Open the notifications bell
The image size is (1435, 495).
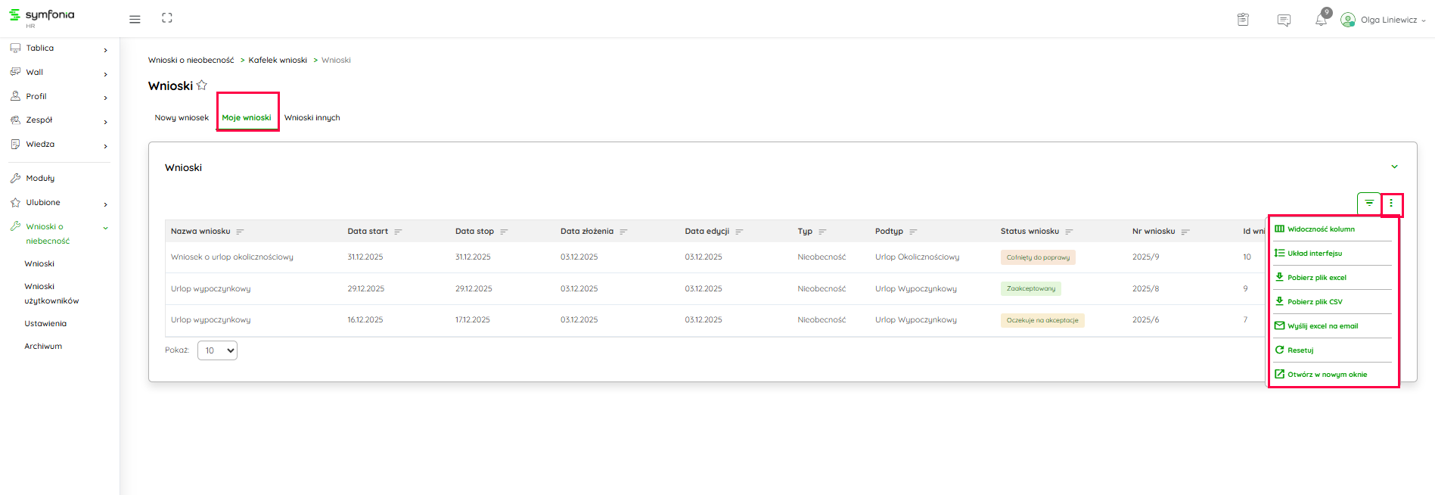pos(1321,20)
